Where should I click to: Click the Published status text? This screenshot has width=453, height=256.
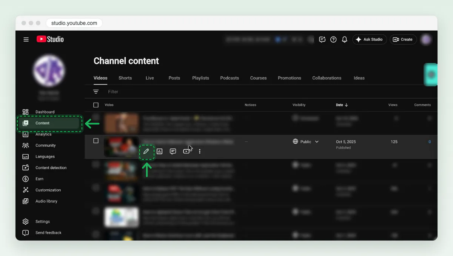(344, 148)
